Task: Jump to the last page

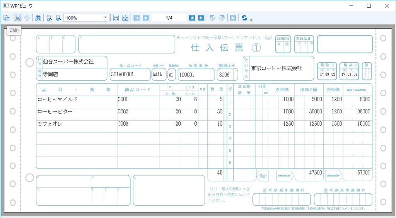Action: pos(201,18)
